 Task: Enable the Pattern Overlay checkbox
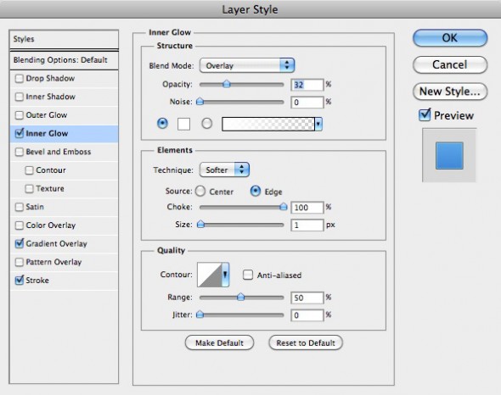(20, 262)
